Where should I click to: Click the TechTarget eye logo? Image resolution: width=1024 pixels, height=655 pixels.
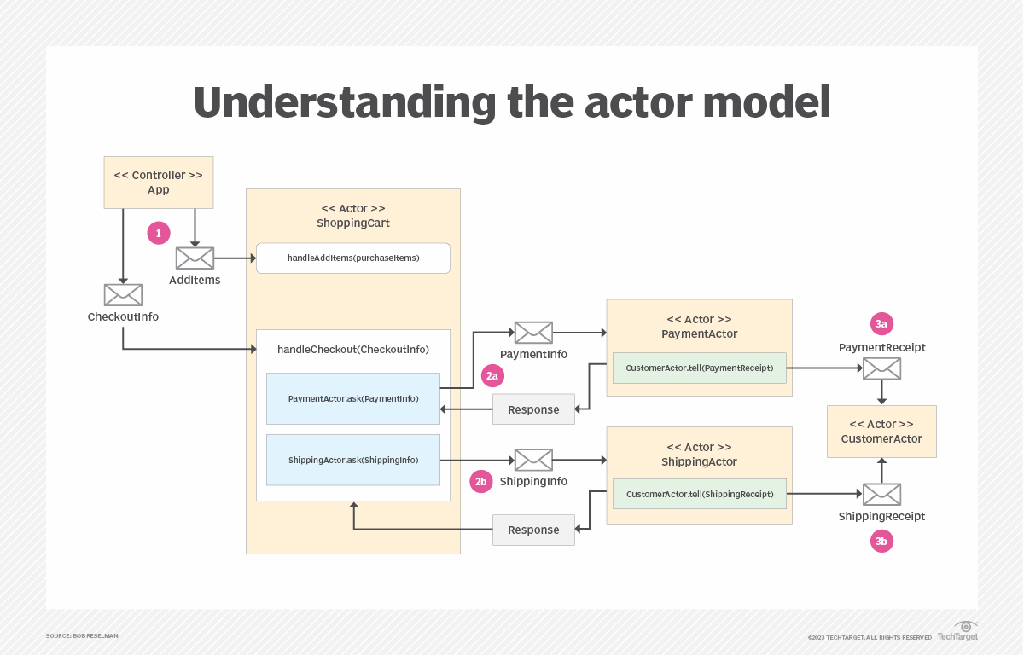[x=965, y=629]
